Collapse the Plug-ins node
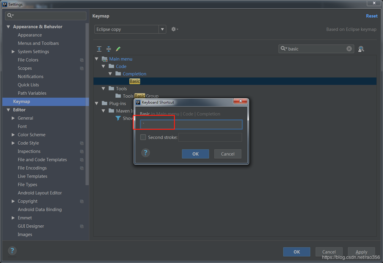Image resolution: width=383 pixels, height=263 pixels. 96,104
